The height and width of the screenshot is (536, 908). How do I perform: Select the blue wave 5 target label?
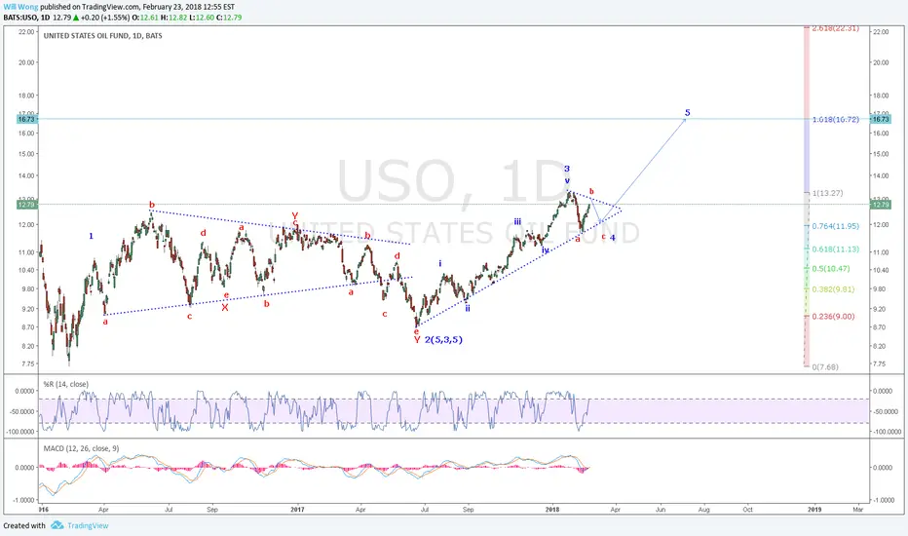[x=688, y=112]
